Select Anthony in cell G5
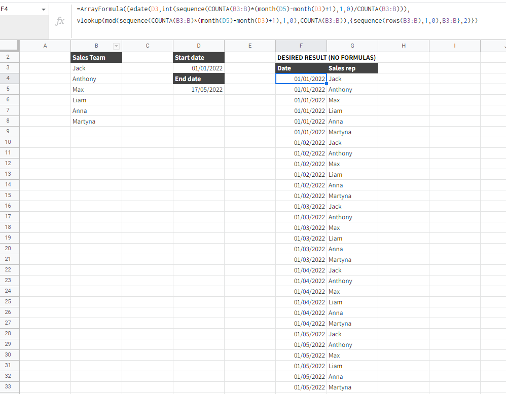The image size is (506, 394). pyautogui.click(x=352, y=89)
